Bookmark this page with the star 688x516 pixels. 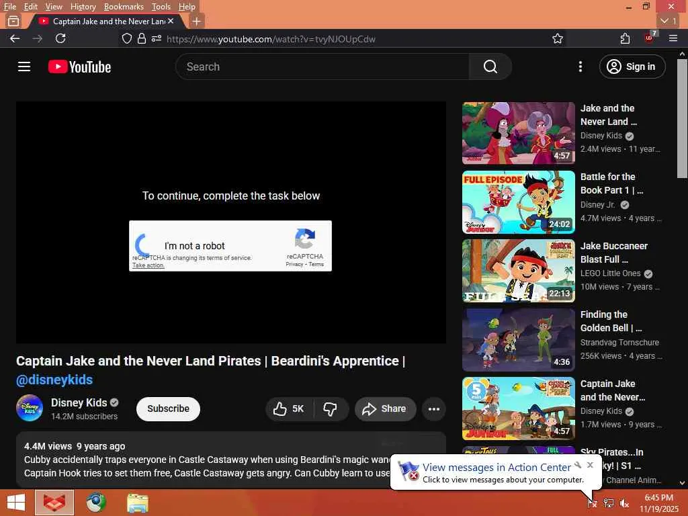tap(557, 38)
